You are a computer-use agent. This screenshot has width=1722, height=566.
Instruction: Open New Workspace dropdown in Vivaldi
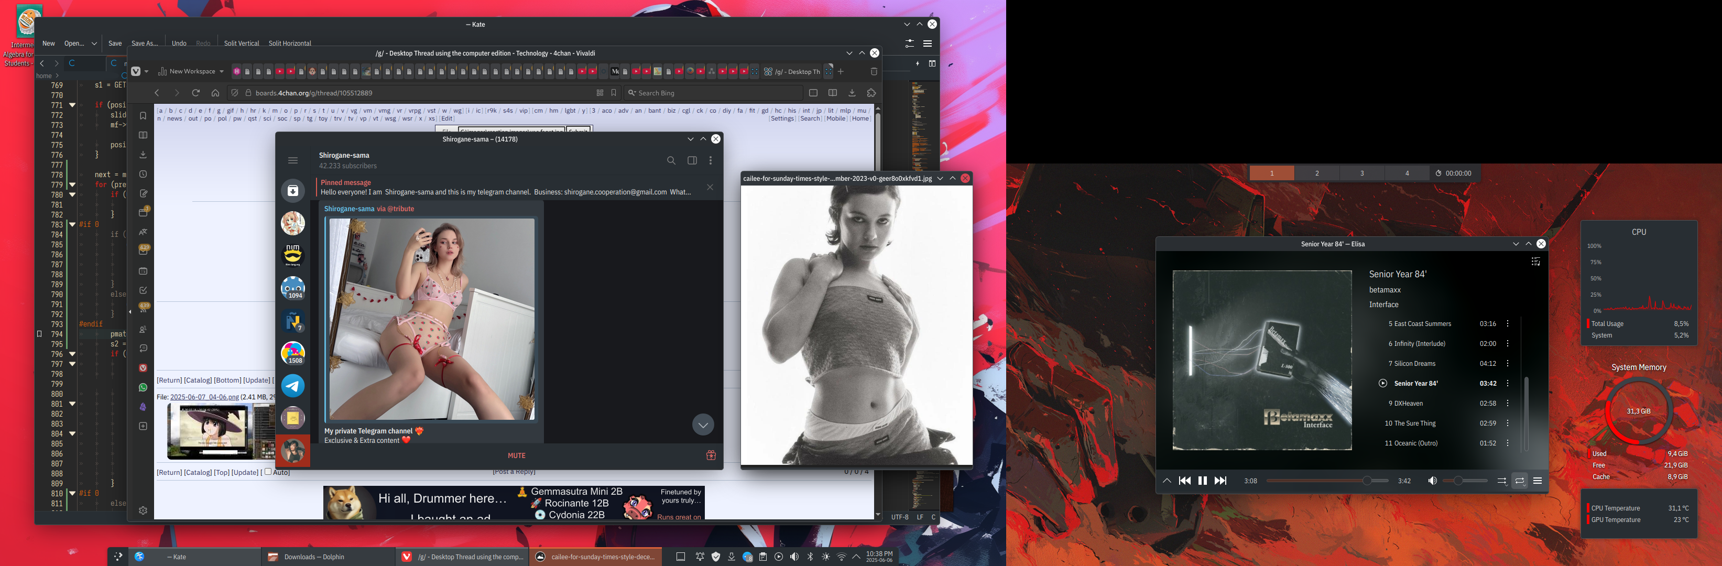191,71
